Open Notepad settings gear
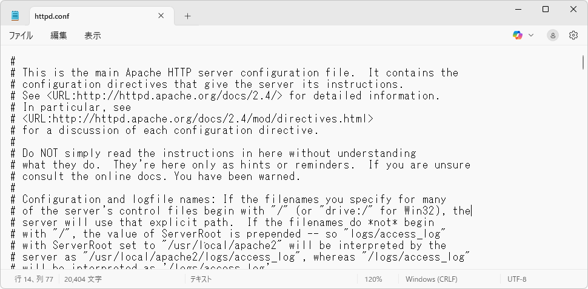The width and height of the screenshot is (588, 289). tap(573, 35)
